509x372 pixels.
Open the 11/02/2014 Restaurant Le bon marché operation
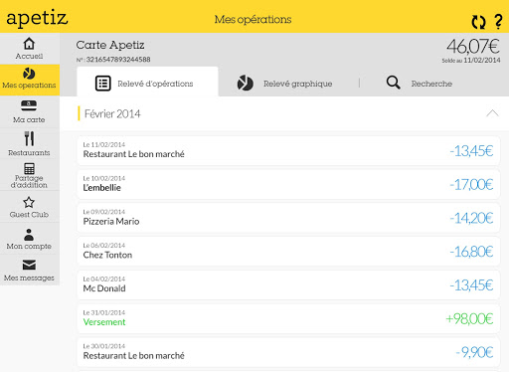pos(288,151)
